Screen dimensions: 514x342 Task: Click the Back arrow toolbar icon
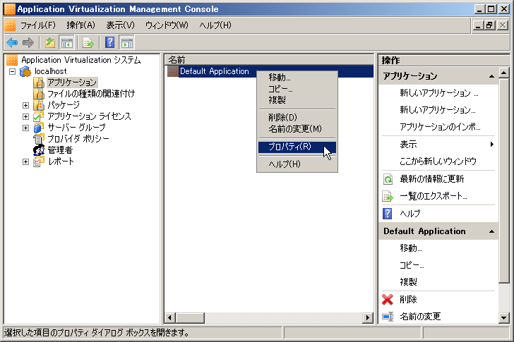pyautogui.click(x=12, y=42)
